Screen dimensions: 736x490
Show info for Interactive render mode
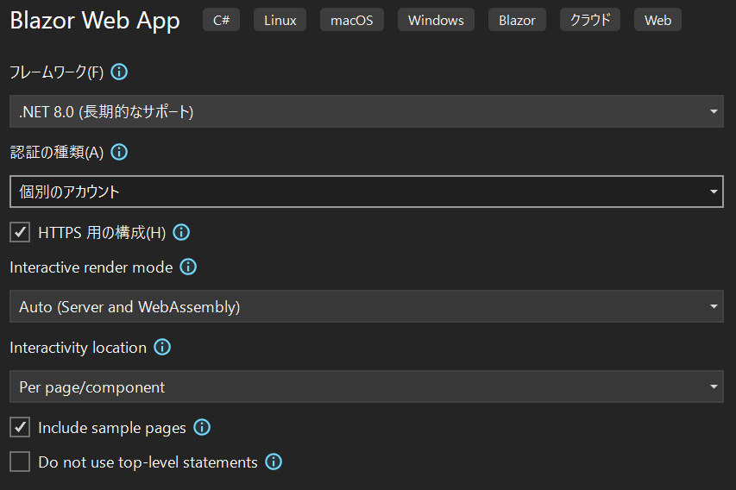tap(188, 267)
